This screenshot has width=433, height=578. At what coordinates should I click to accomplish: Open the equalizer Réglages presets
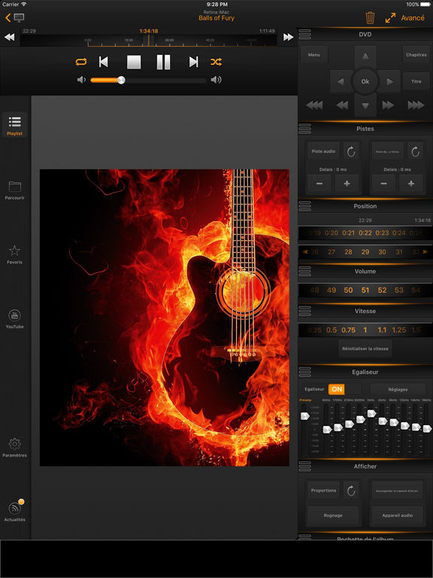[398, 389]
